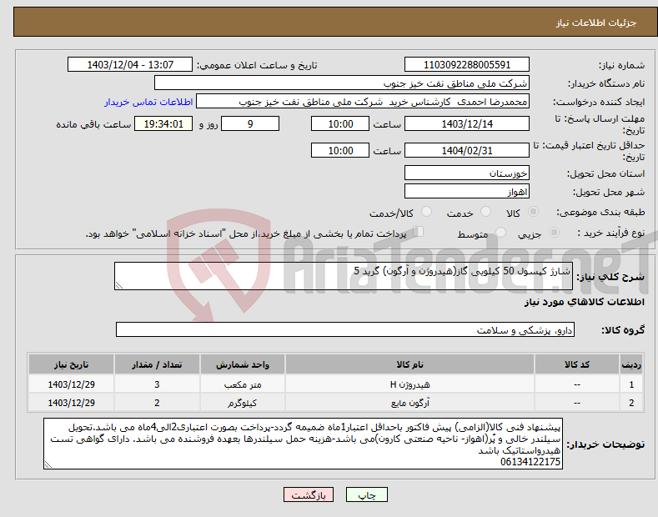Click date 1403/12/29 in argon row
The image size is (658, 517).
click(71, 403)
